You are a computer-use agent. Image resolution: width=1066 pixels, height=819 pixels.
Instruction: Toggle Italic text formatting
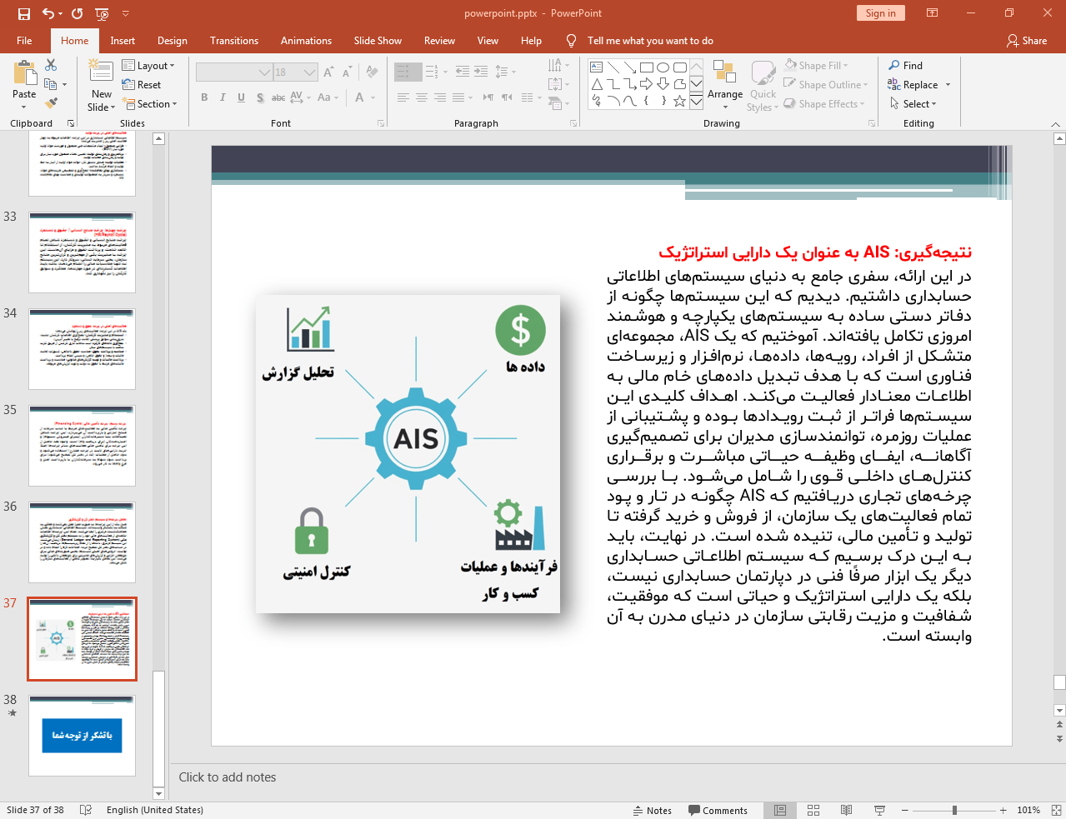(223, 97)
